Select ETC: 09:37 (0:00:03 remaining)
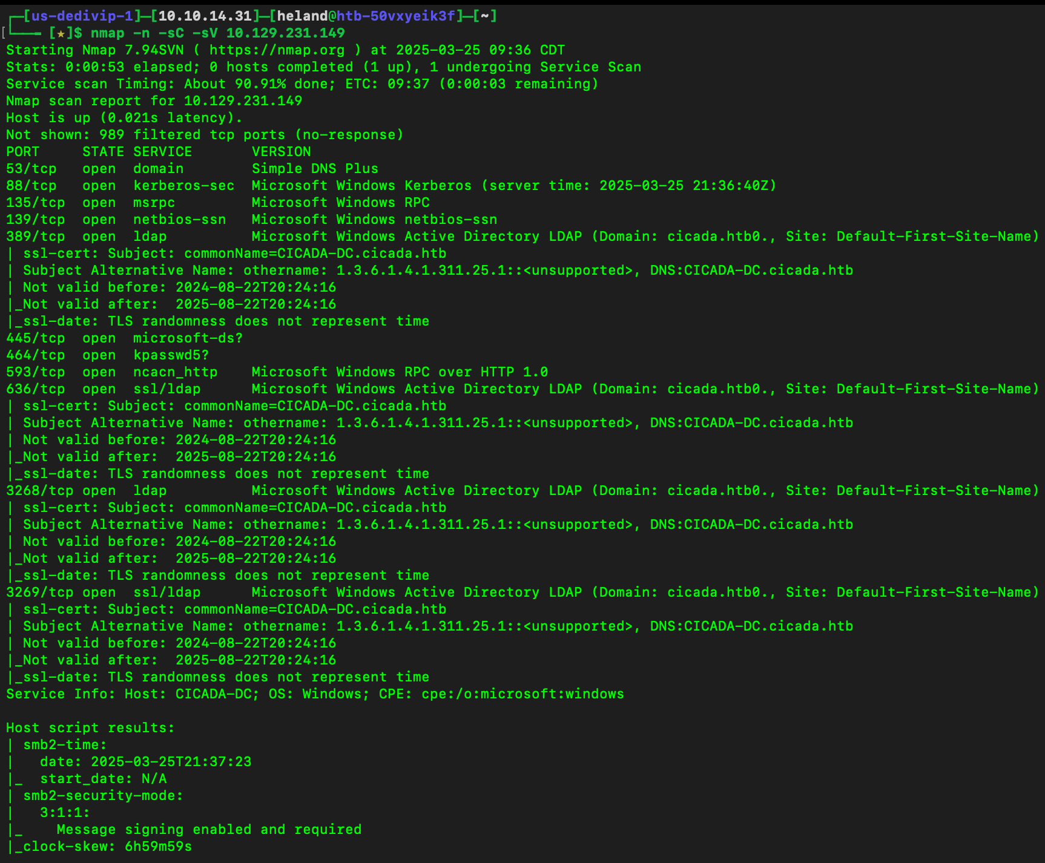The image size is (1045, 863). pos(472,84)
